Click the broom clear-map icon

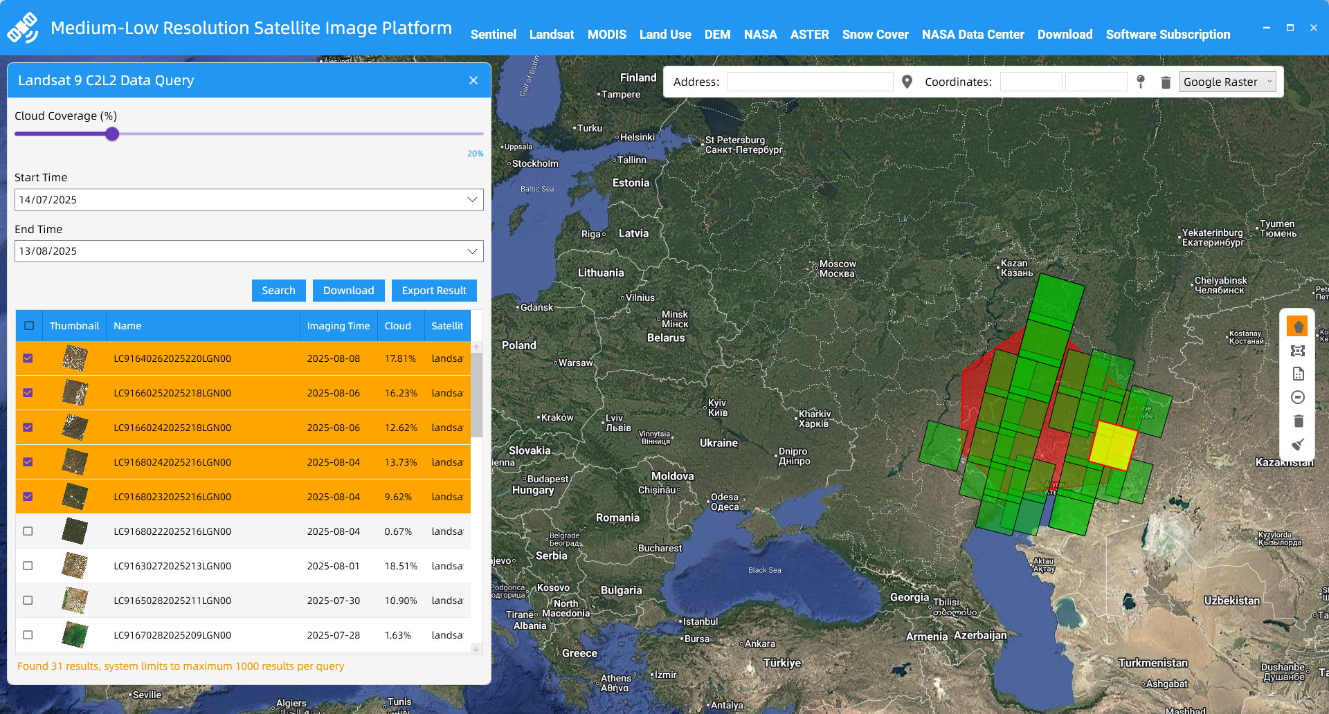[1298, 444]
